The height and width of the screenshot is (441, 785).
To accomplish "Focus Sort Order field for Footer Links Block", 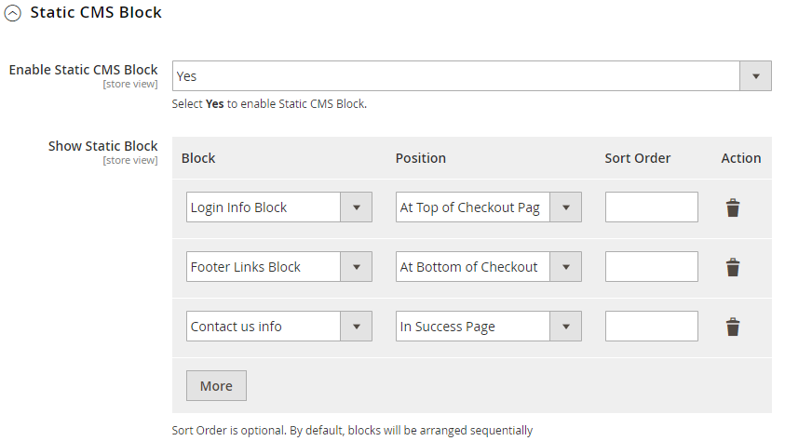I will 651,267.
